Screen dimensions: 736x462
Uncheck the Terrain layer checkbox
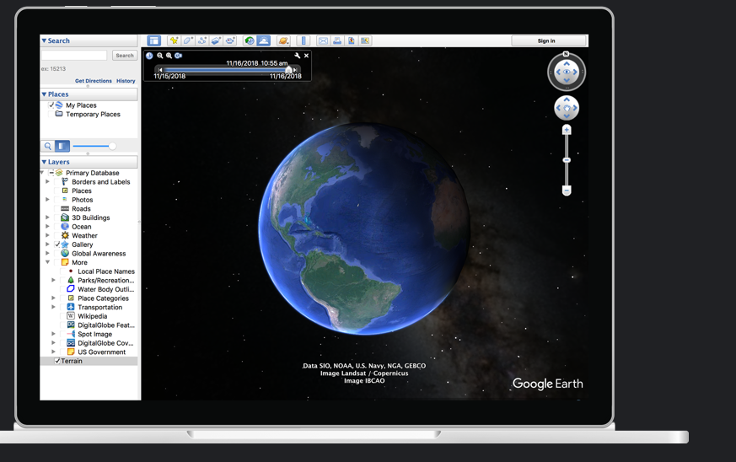click(57, 361)
